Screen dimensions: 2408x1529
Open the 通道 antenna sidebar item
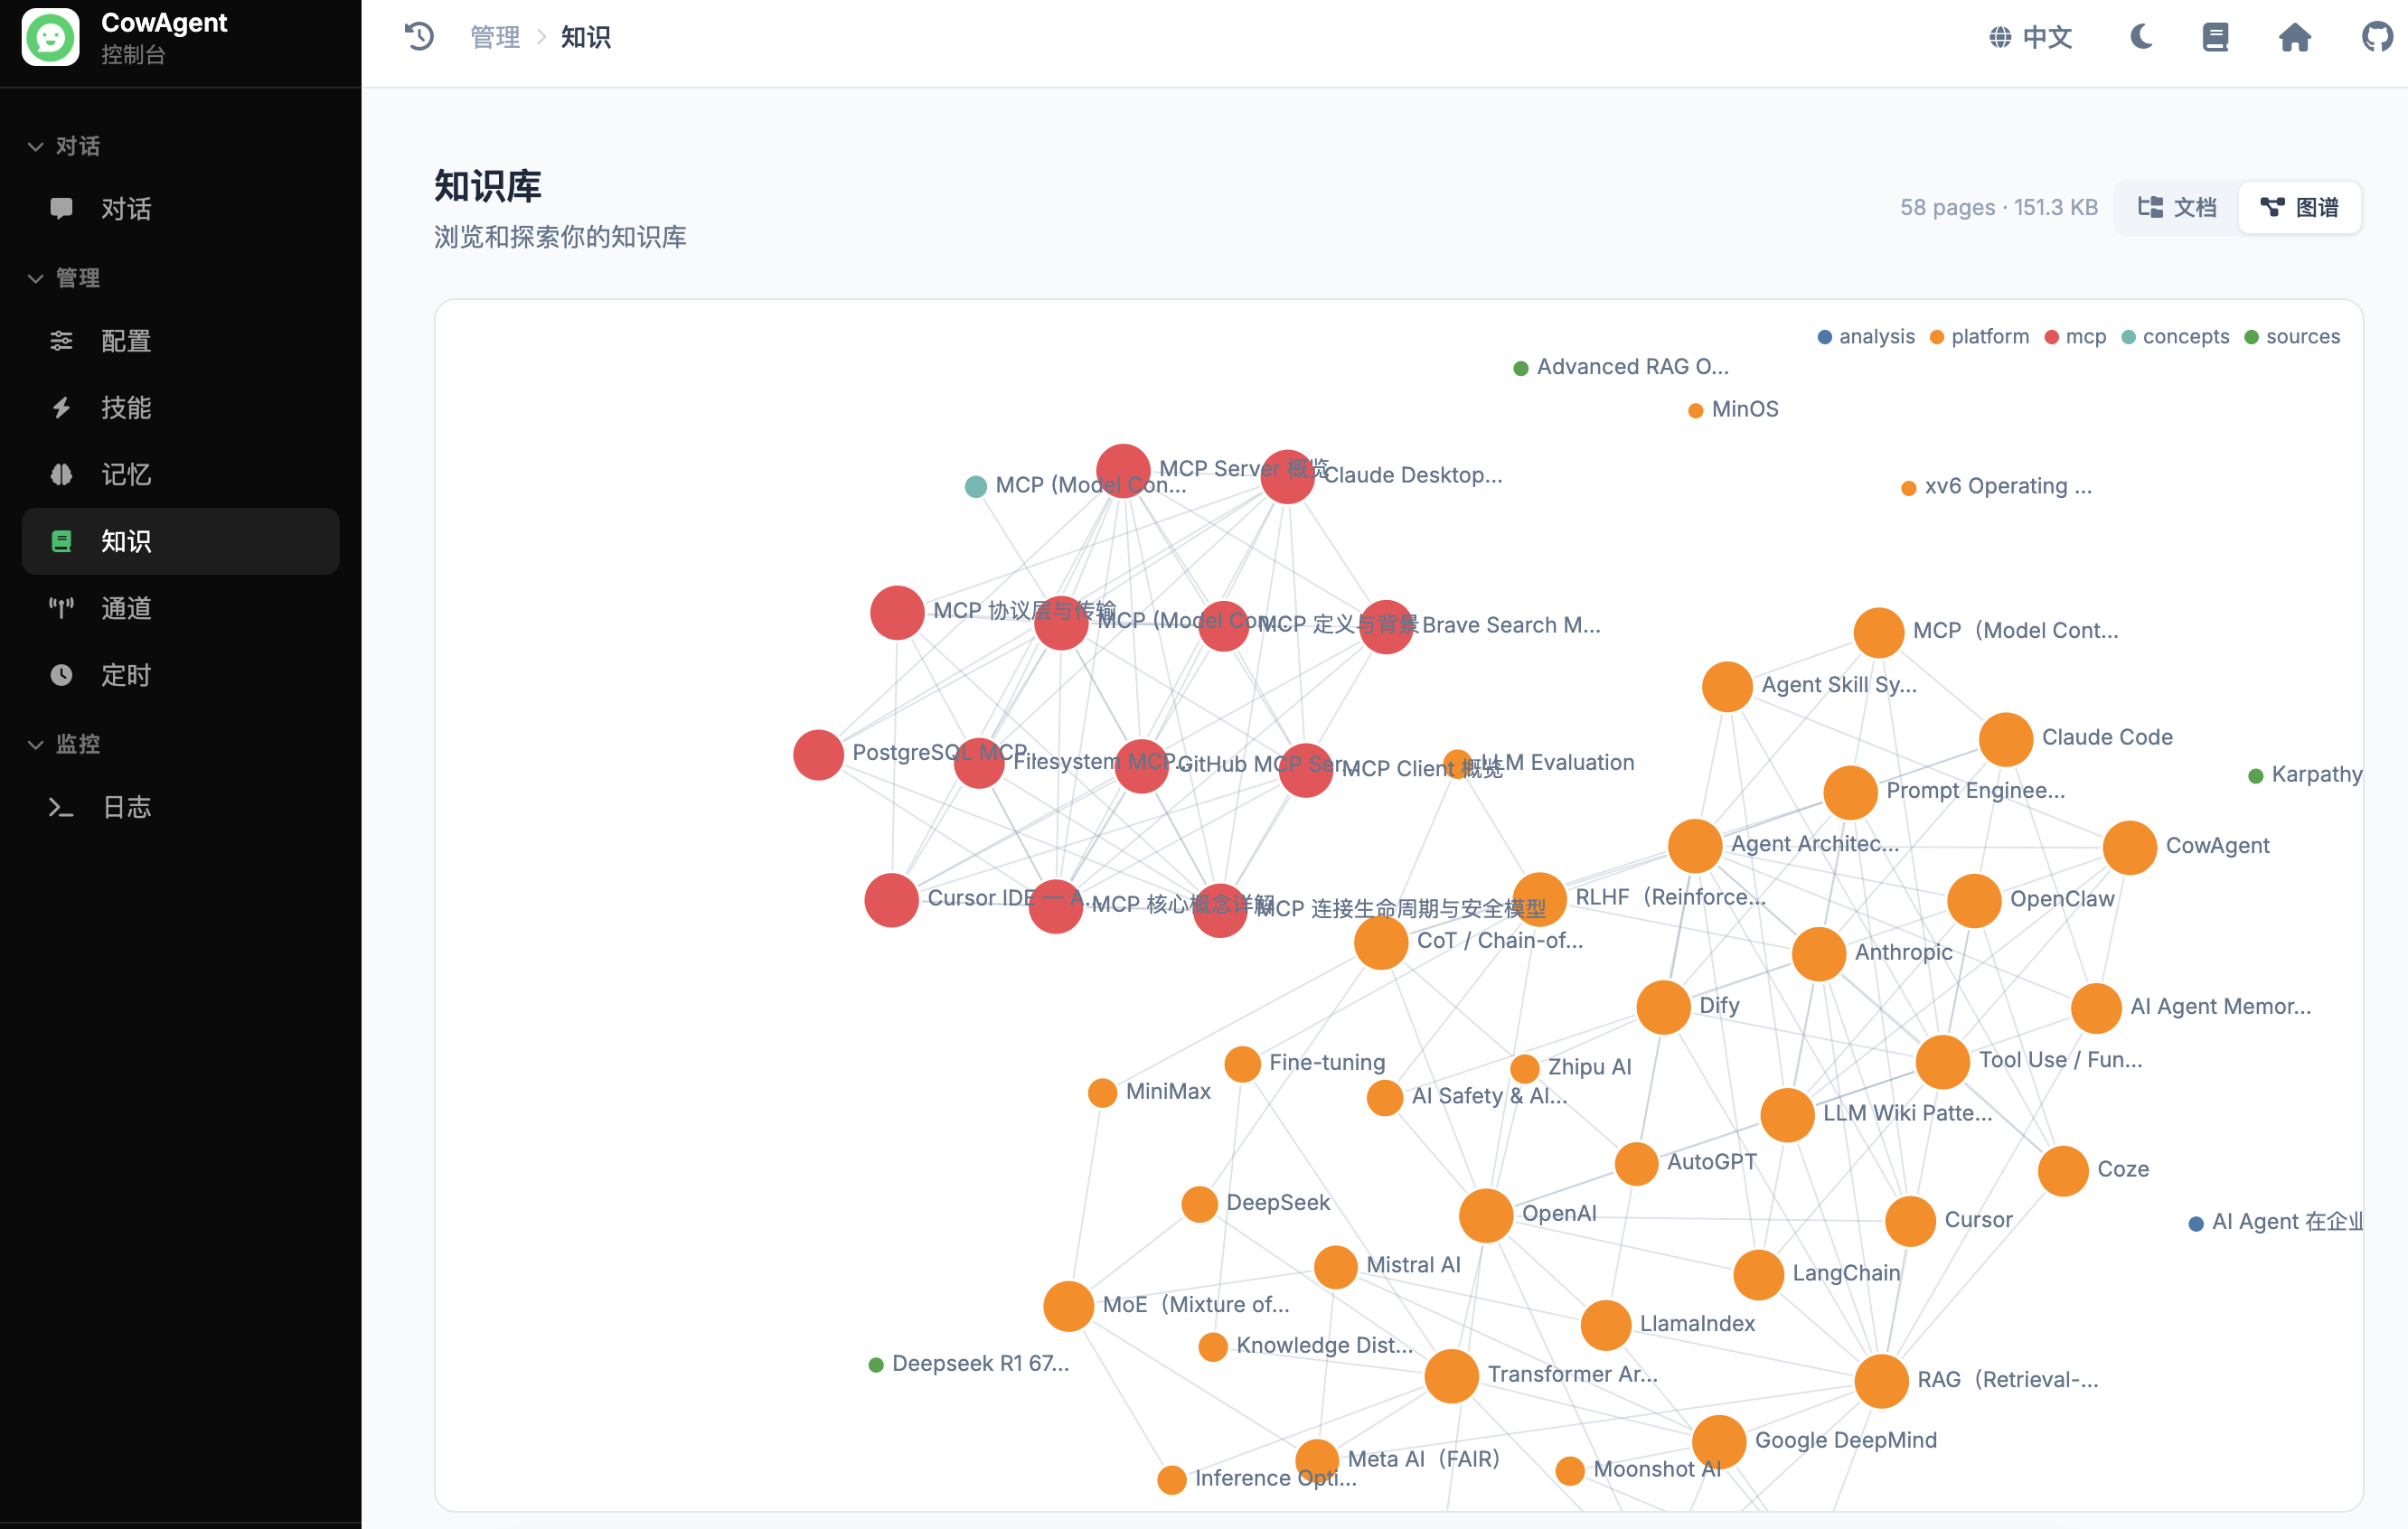point(125,608)
